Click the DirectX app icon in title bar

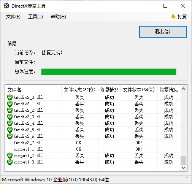[6, 6]
